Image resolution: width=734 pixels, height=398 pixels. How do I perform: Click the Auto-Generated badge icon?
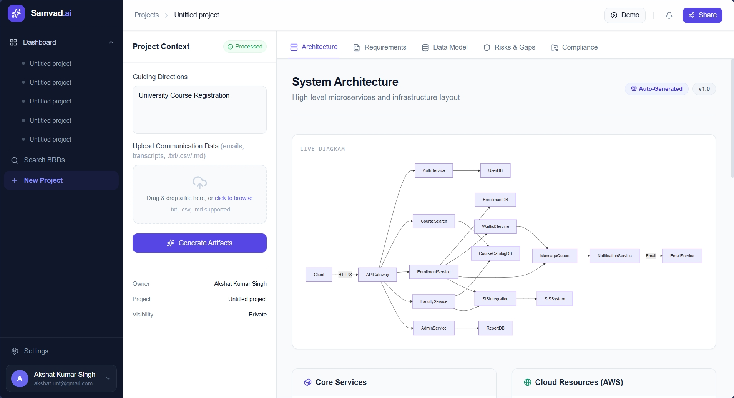point(634,88)
